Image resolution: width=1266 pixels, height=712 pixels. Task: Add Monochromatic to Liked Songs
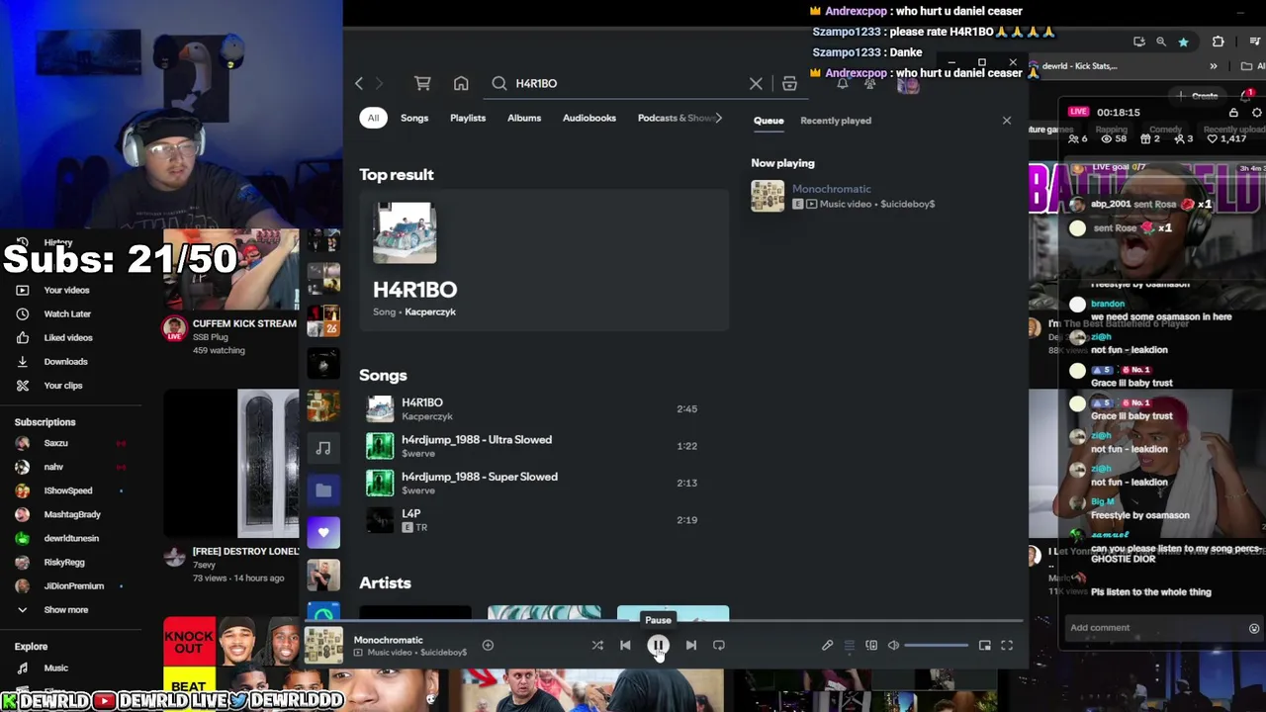click(x=488, y=646)
